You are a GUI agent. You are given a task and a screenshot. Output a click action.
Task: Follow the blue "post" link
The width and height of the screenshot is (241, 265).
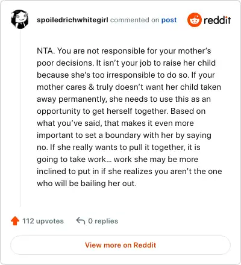pyautogui.click(x=169, y=20)
